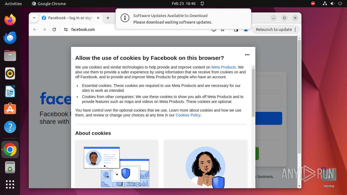Maximize the Chrome window
Viewport: 347px width, 195px height.
coord(284,18)
